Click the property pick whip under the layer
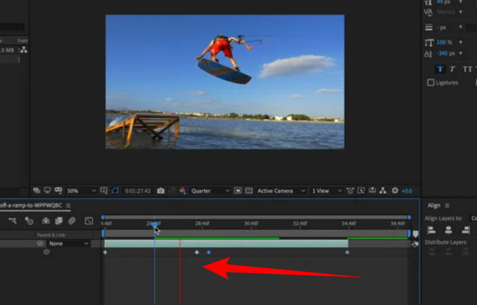 [47, 252]
